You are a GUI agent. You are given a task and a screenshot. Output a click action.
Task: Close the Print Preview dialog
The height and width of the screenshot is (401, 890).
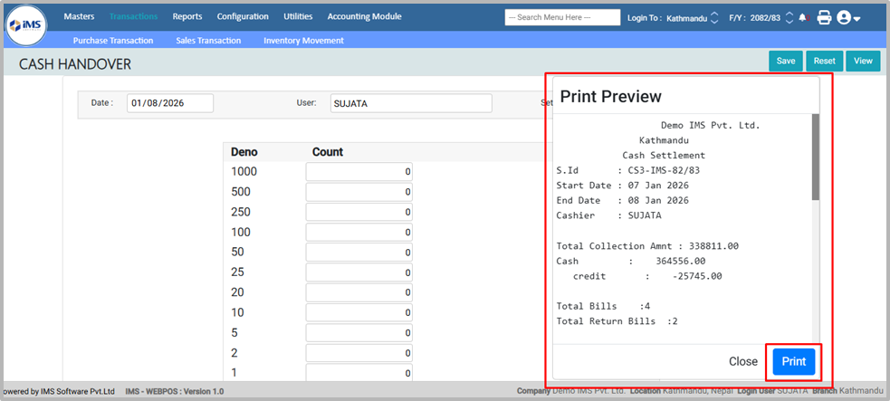click(x=742, y=361)
